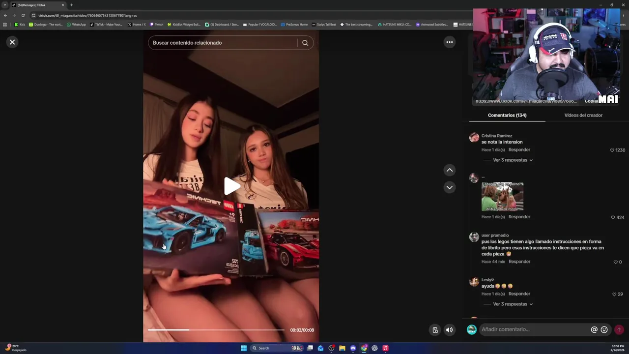Viewport: 629px width, 354px height.
Task: Open the WhatsApp bookmark
Action: coord(76,25)
